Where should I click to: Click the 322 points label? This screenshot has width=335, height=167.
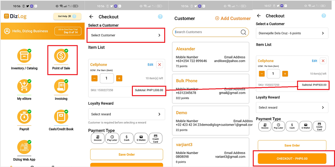tap(183, 98)
